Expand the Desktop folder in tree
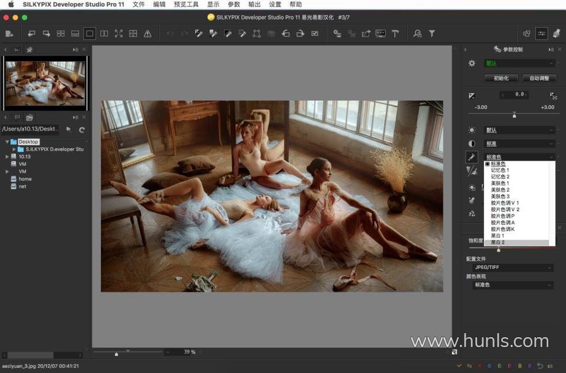The height and width of the screenshot is (373, 566). [x=7, y=142]
